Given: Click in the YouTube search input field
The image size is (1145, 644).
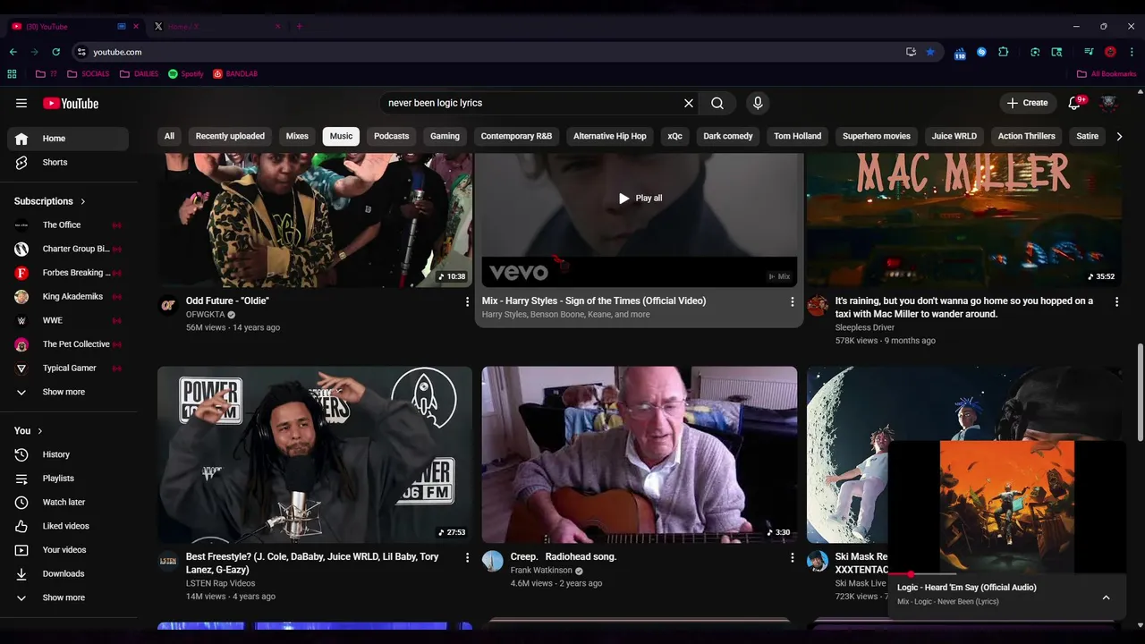Looking at the screenshot, I should pyautogui.click(x=531, y=103).
